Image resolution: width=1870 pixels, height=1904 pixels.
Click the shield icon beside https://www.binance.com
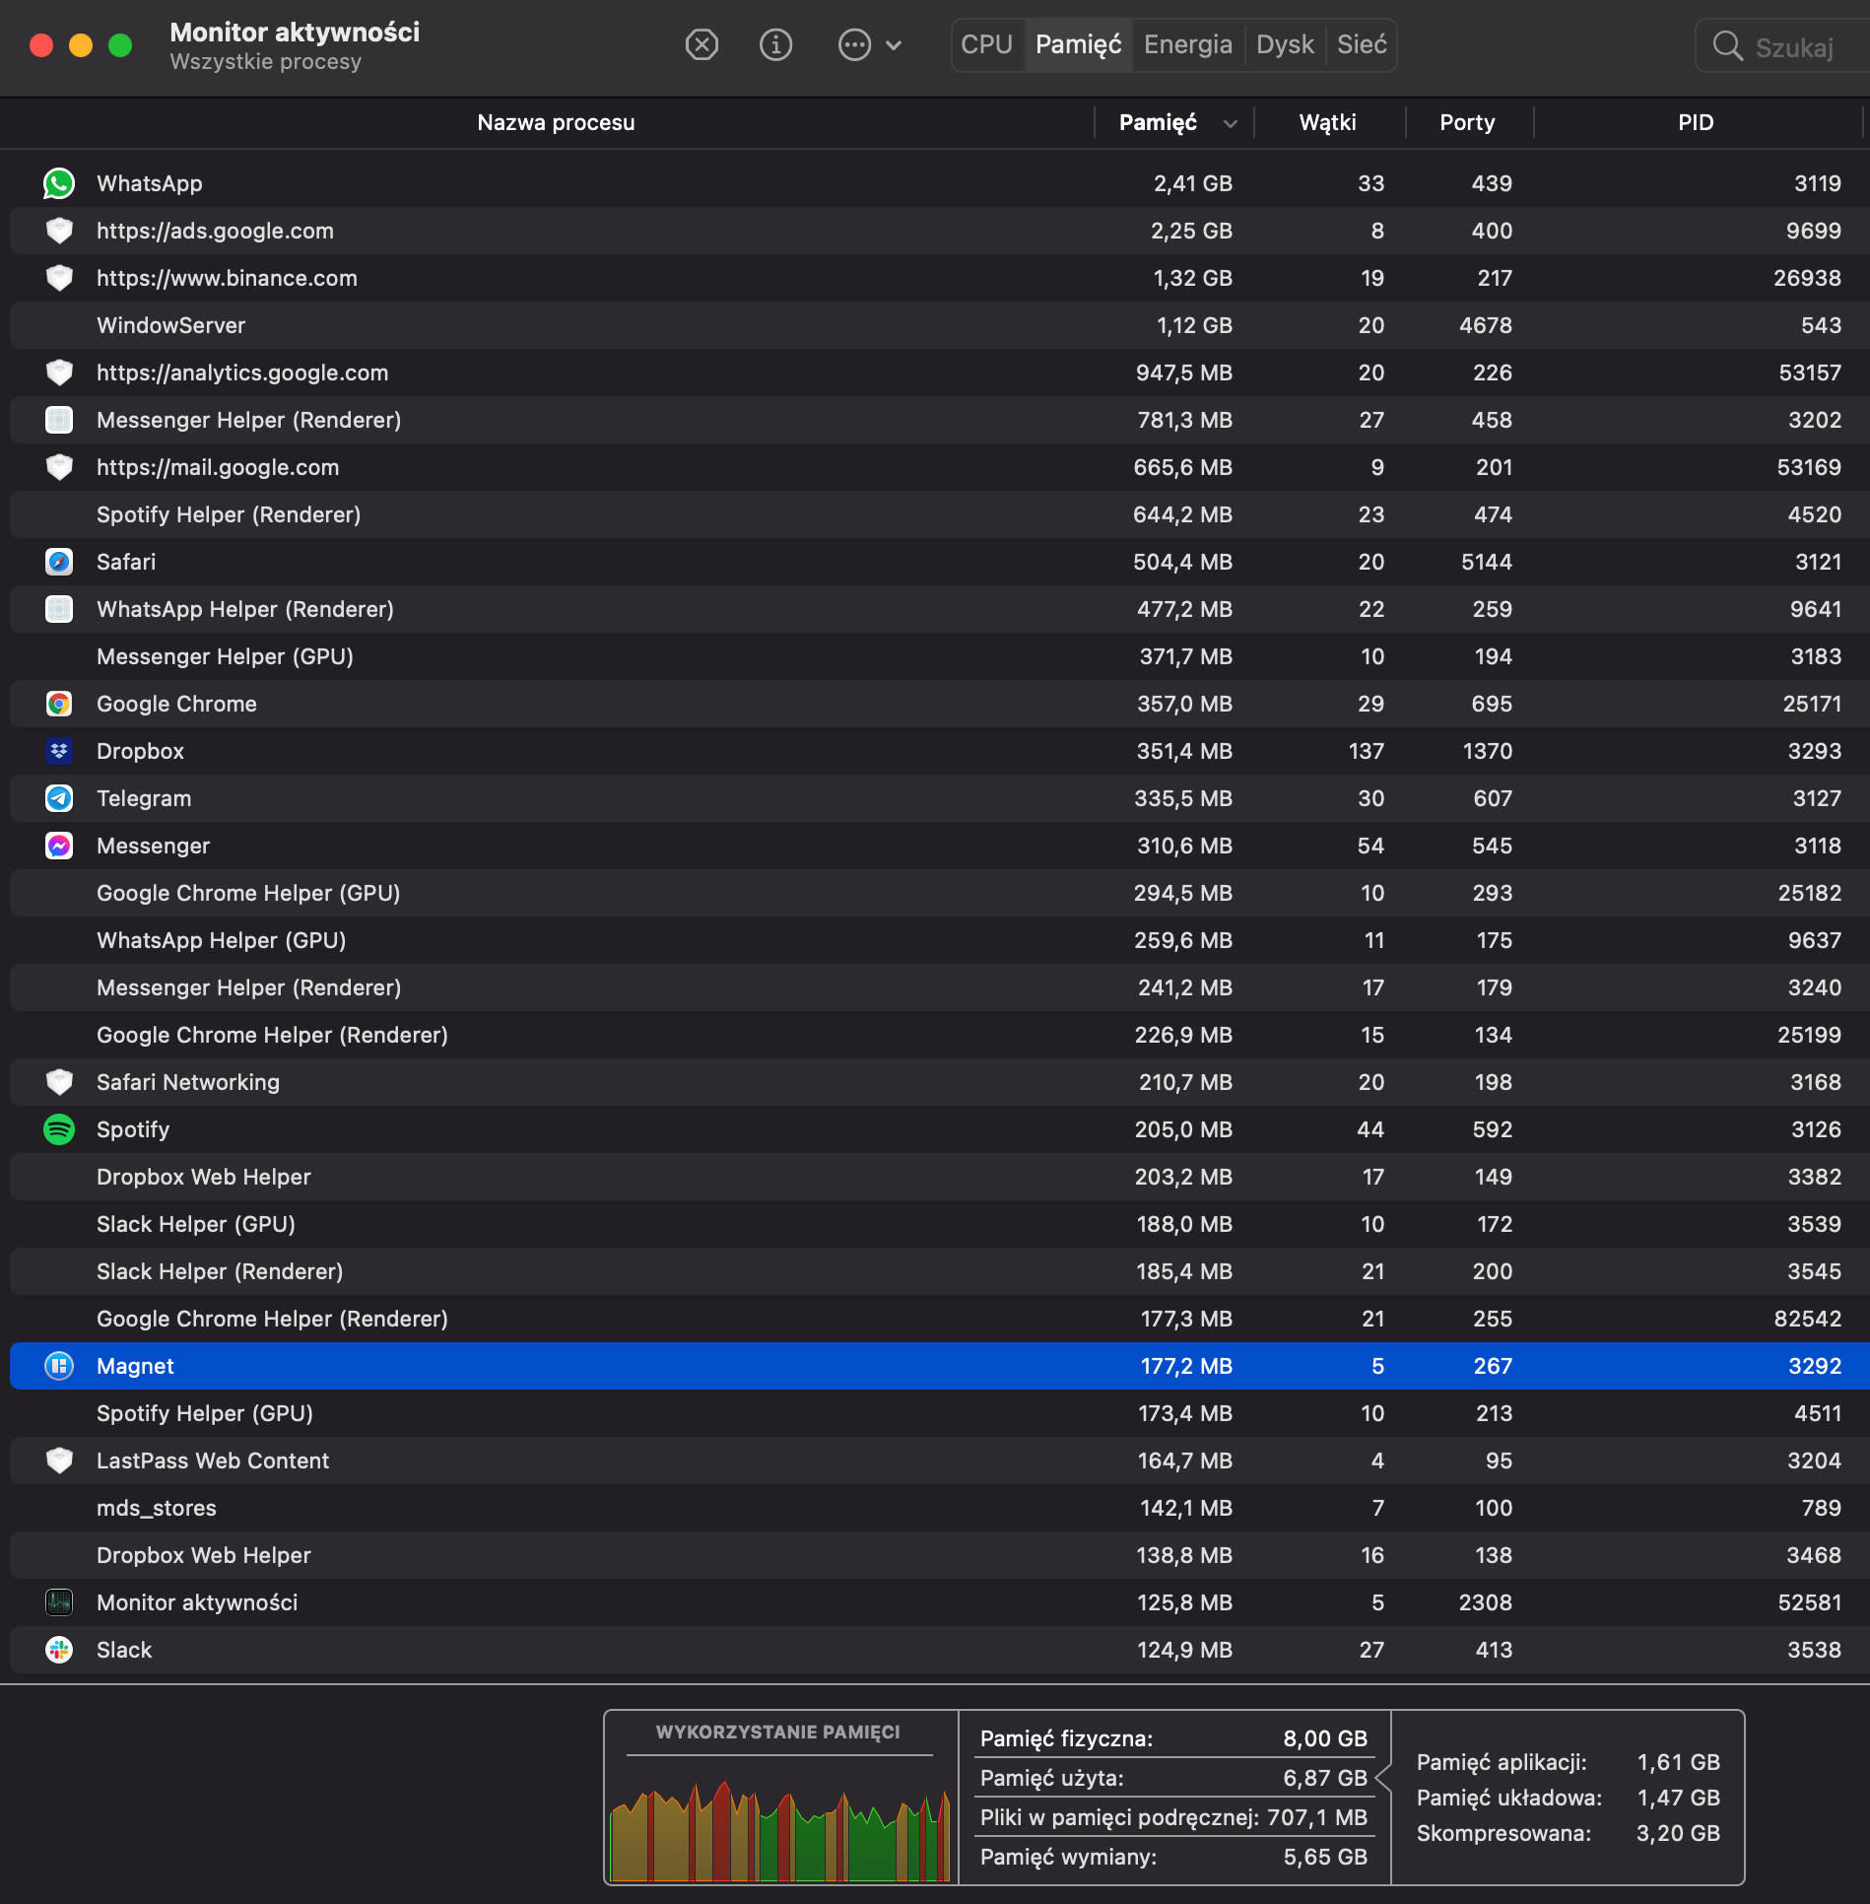coord(59,278)
